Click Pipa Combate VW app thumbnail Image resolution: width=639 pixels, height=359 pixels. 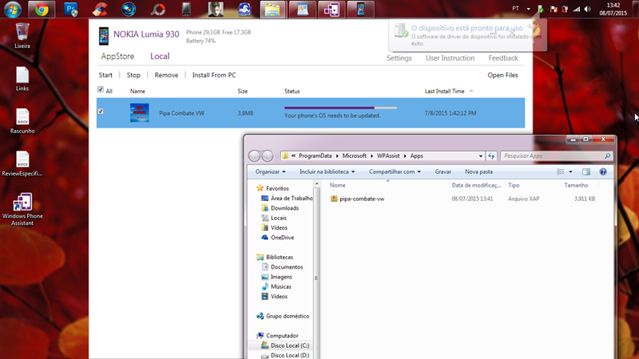tap(139, 112)
